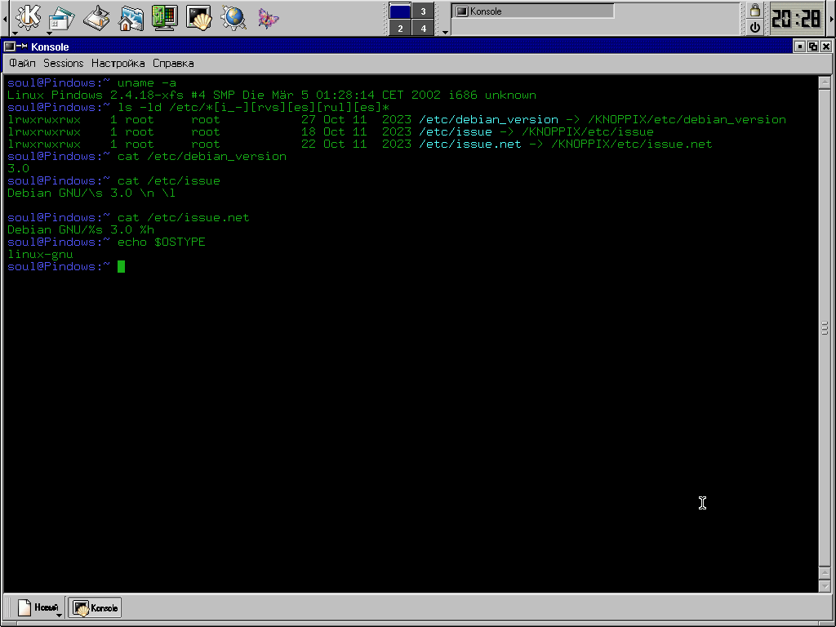
Task: Click the "echo $OSTYPE" command text
Action: pyautogui.click(x=161, y=242)
